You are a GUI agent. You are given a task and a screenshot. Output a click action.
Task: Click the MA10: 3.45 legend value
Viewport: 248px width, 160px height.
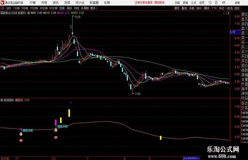pos(50,13)
